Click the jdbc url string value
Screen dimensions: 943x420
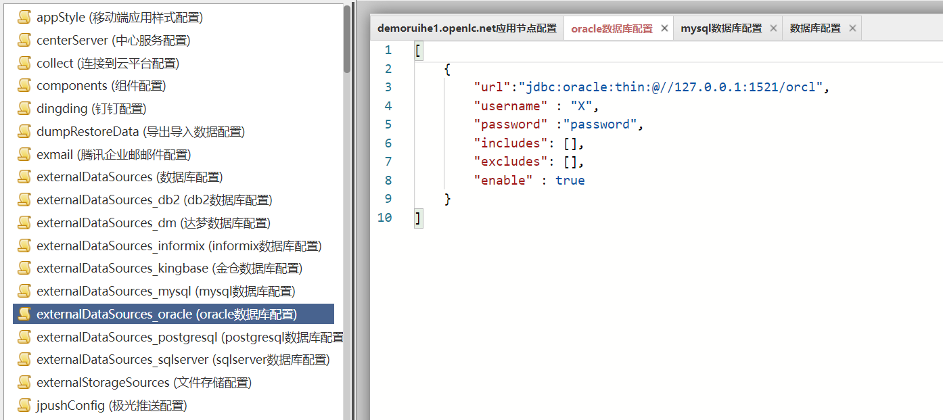pyautogui.click(x=671, y=87)
